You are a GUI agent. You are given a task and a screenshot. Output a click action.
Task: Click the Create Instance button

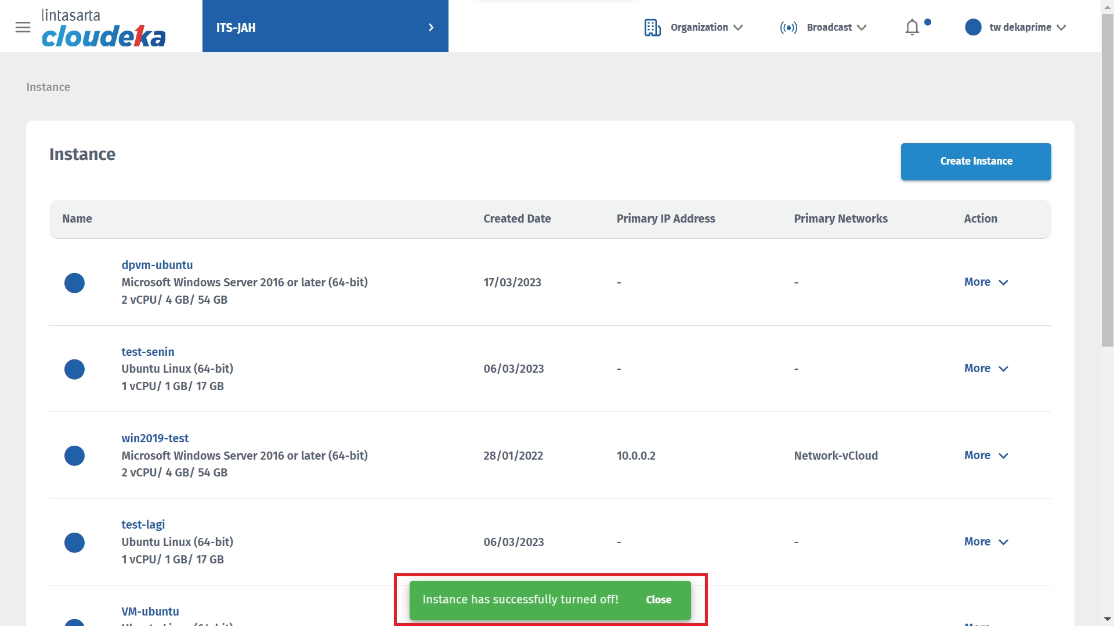[975, 161]
